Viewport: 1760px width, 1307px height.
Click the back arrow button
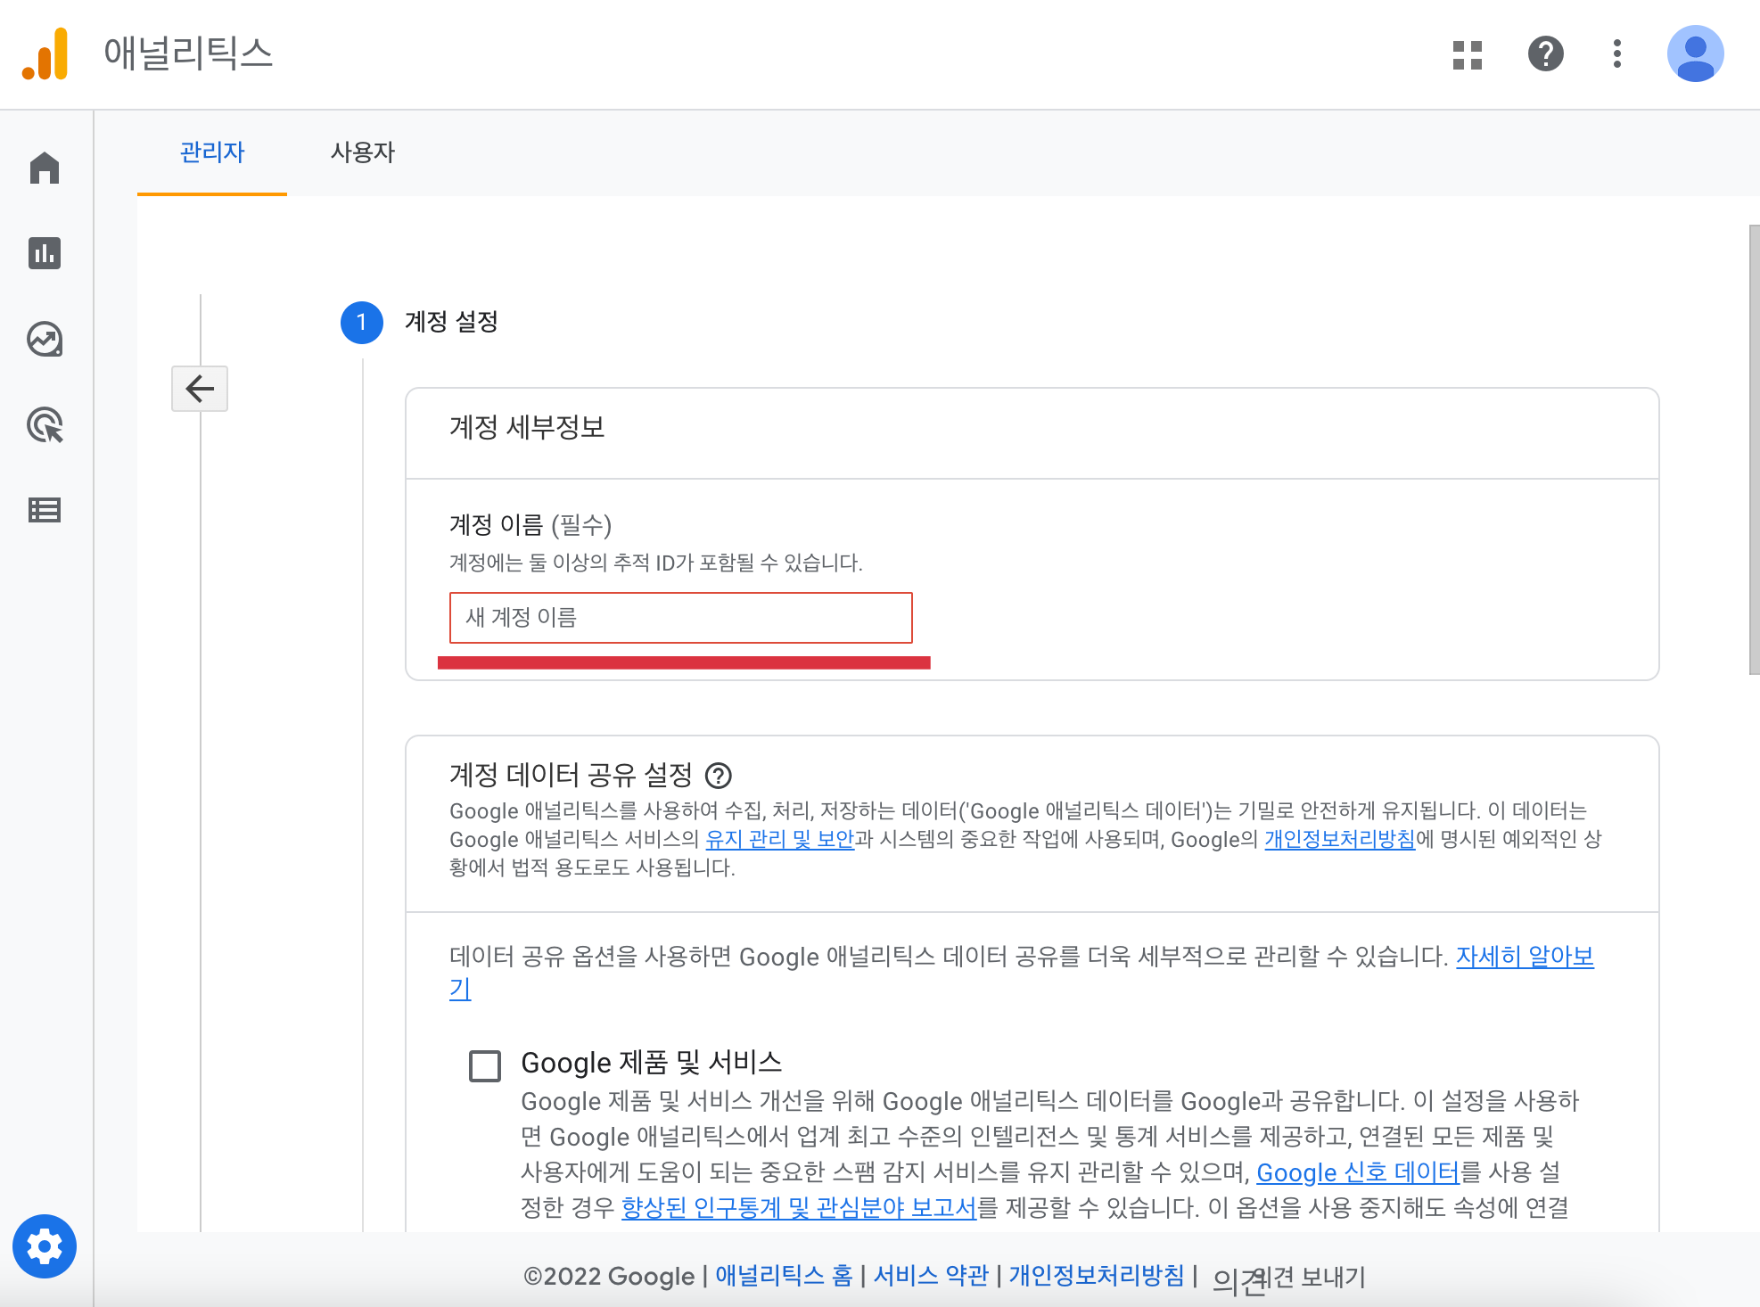click(200, 389)
